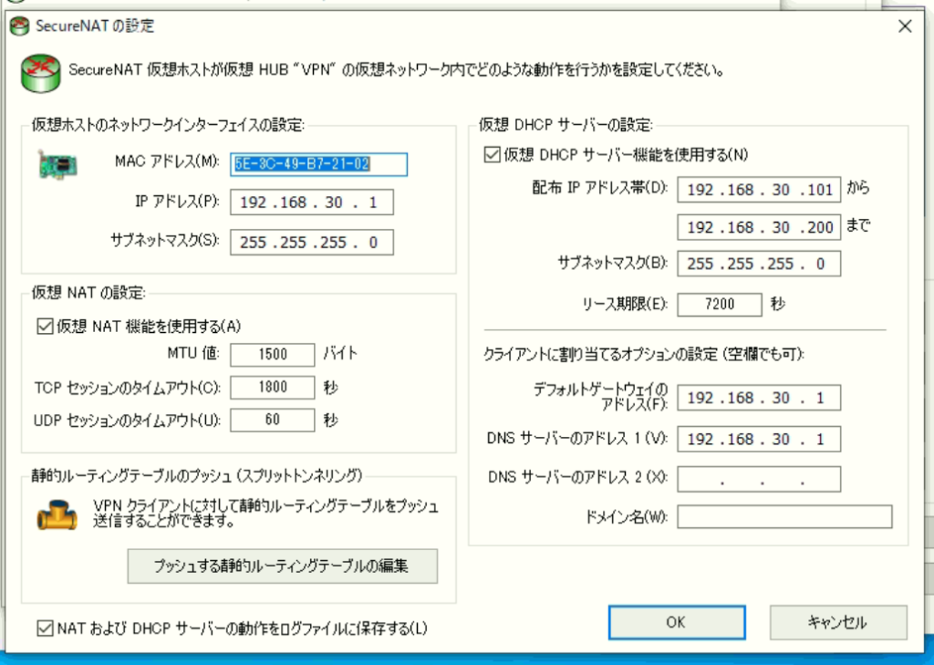Click the default gateway address field

coord(759,398)
